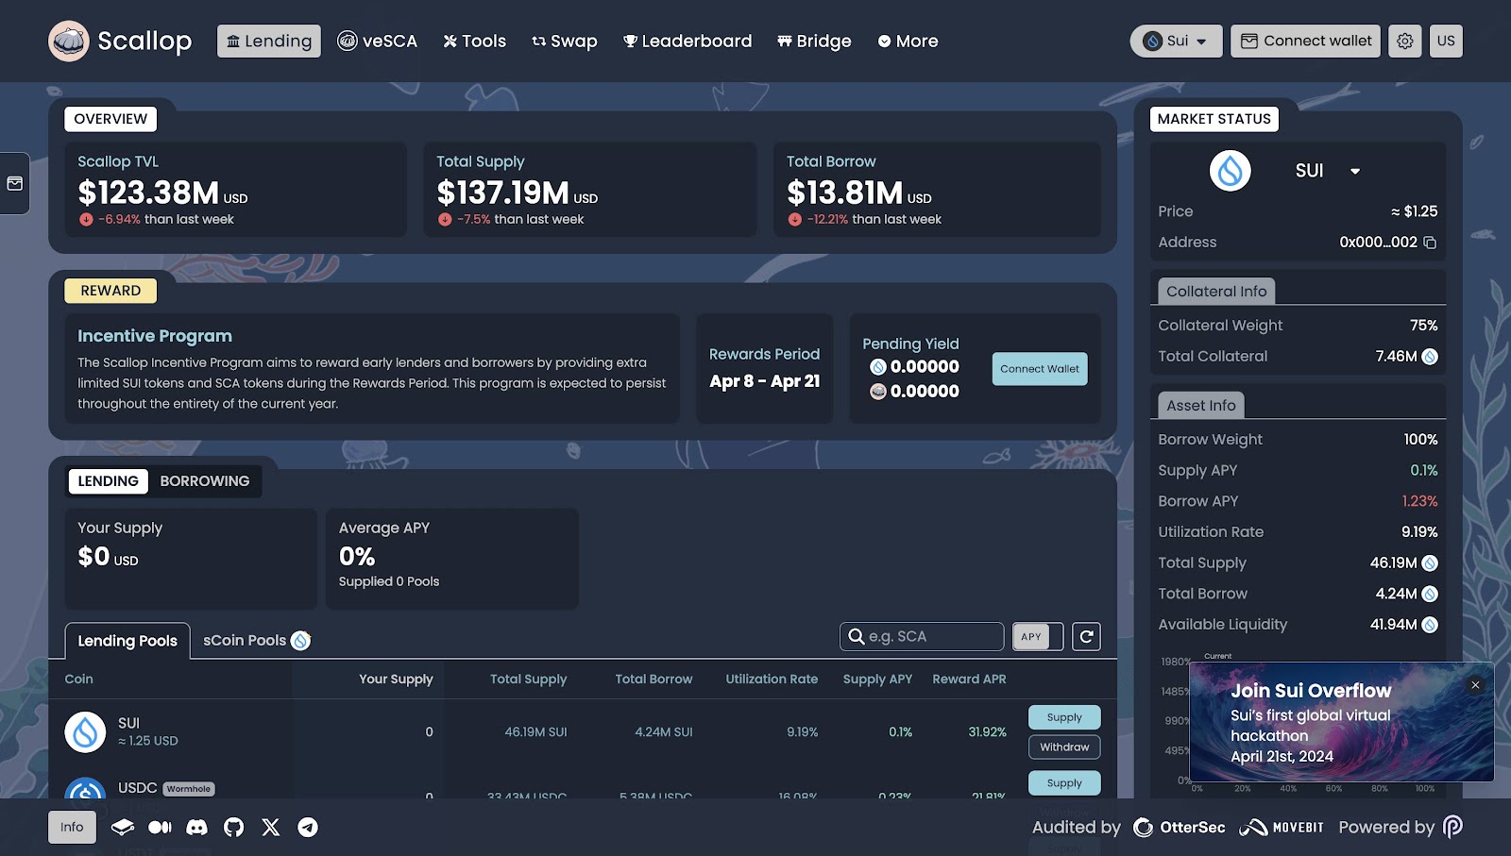1511x856 pixels.
Task: Click the Withdraw button in SUI row
Action: (1064, 747)
